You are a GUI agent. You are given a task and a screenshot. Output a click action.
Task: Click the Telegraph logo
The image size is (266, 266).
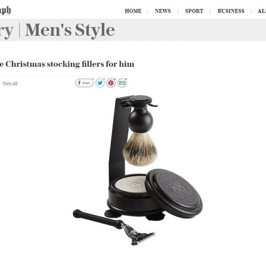(5, 11)
